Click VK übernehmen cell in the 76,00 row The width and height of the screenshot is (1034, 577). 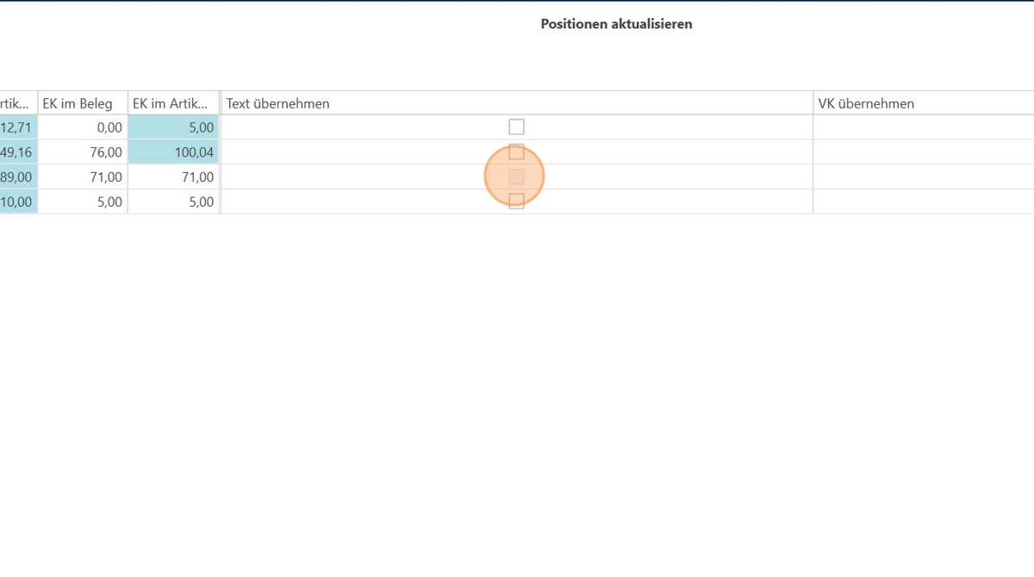click(922, 152)
